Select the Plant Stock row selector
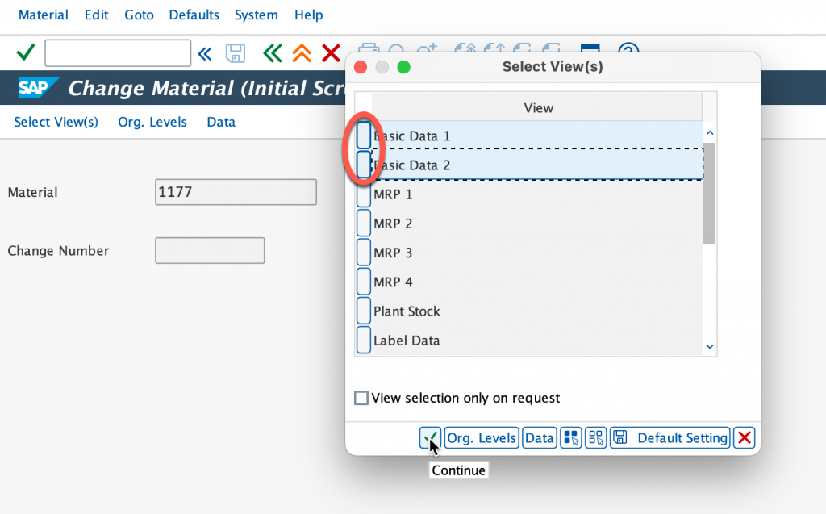Image resolution: width=826 pixels, height=514 pixels. 364,311
